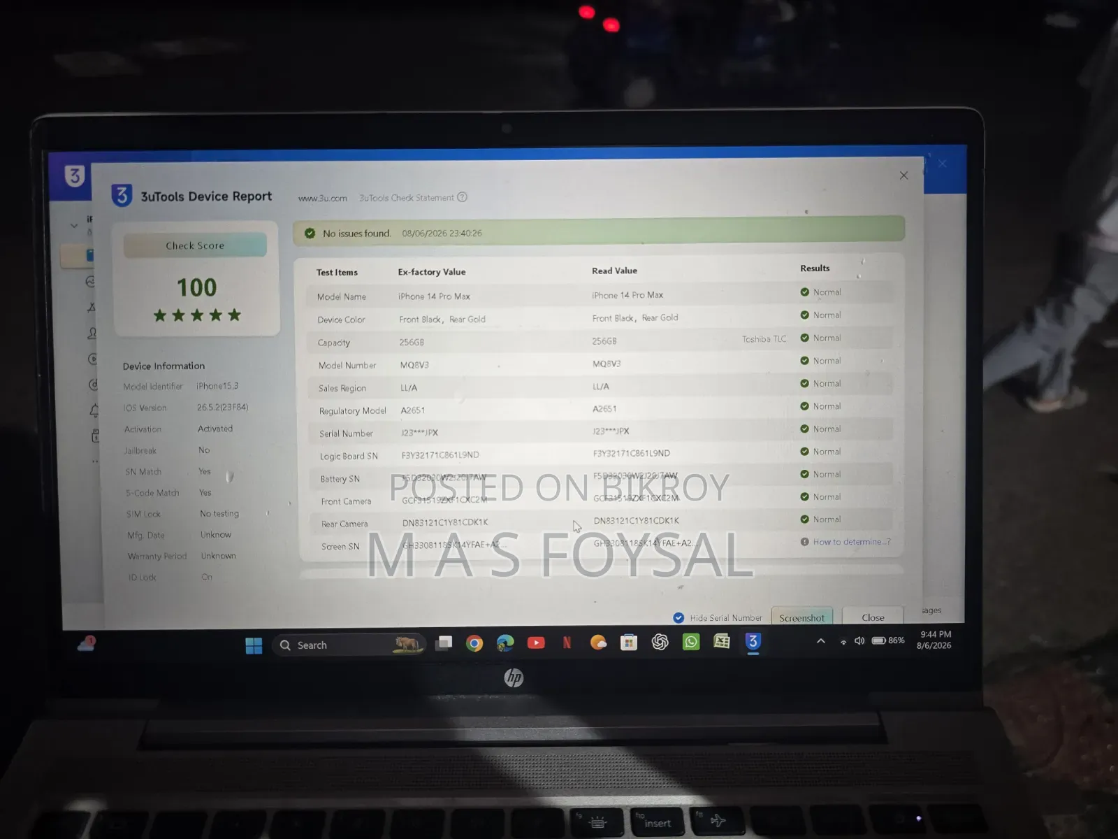Close the 3uTools Device Report dialog
The width and height of the screenshot is (1118, 839).
click(903, 175)
